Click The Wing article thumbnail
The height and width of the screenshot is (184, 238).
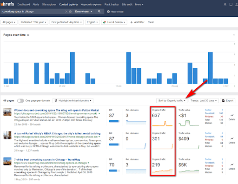7,112
